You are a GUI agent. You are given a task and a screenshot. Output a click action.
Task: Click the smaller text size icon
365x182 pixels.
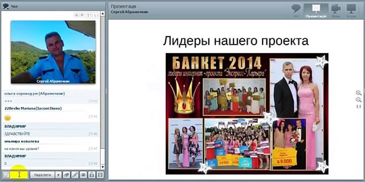click(96, 15)
